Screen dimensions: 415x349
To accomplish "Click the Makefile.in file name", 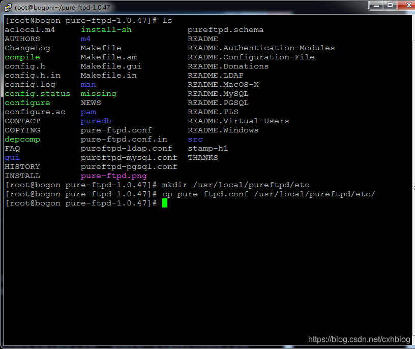I will click(109, 76).
